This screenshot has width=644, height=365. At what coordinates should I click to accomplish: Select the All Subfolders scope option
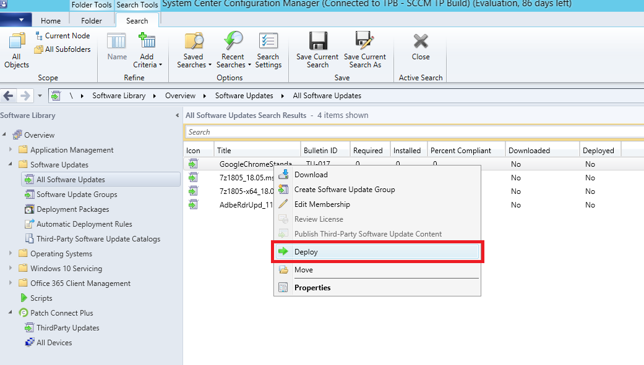62,49
